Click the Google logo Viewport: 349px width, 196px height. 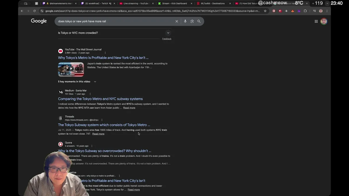39,21
